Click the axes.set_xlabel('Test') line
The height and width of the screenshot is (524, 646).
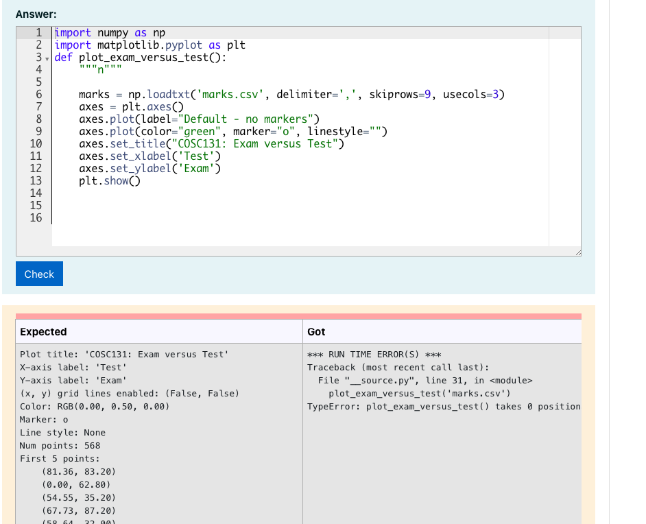(150, 156)
